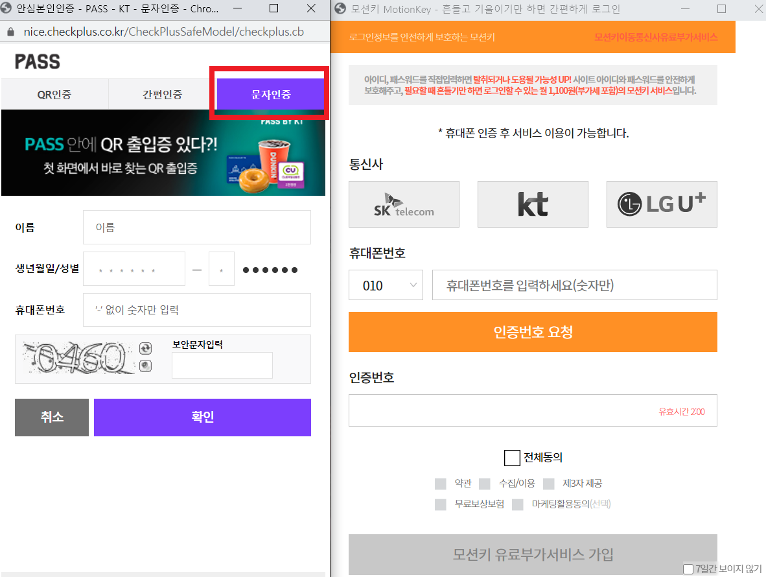Screen dimensions: 766x577
Task: Check the 무료보상보험 checkbox
Action: click(x=441, y=504)
